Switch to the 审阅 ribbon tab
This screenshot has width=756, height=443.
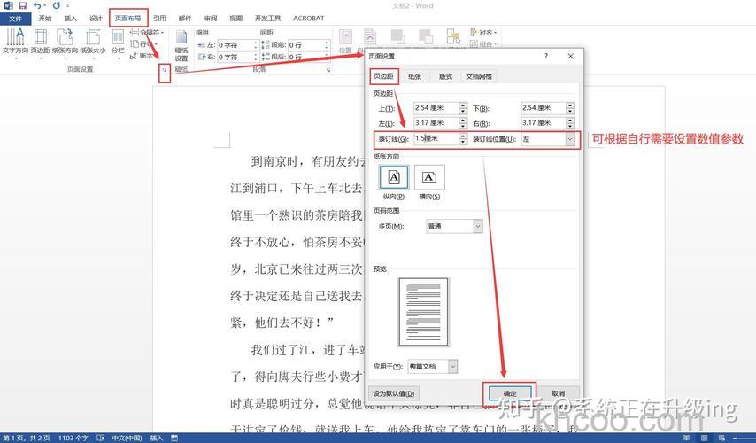click(x=211, y=19)
